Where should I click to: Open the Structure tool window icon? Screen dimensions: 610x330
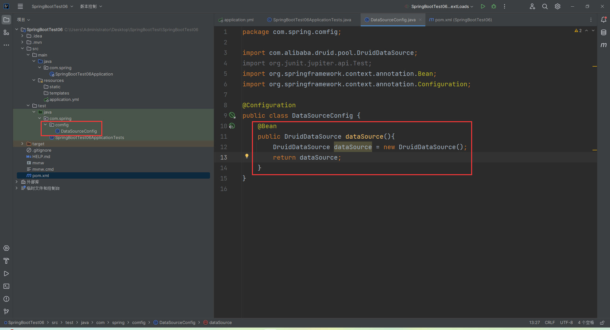(x=6, y=32)
